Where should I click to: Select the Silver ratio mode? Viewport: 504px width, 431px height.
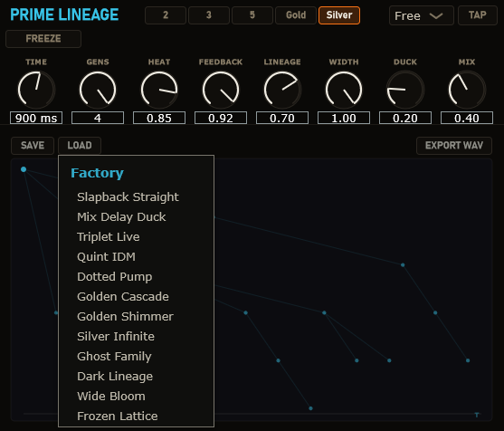coord(339,15)
